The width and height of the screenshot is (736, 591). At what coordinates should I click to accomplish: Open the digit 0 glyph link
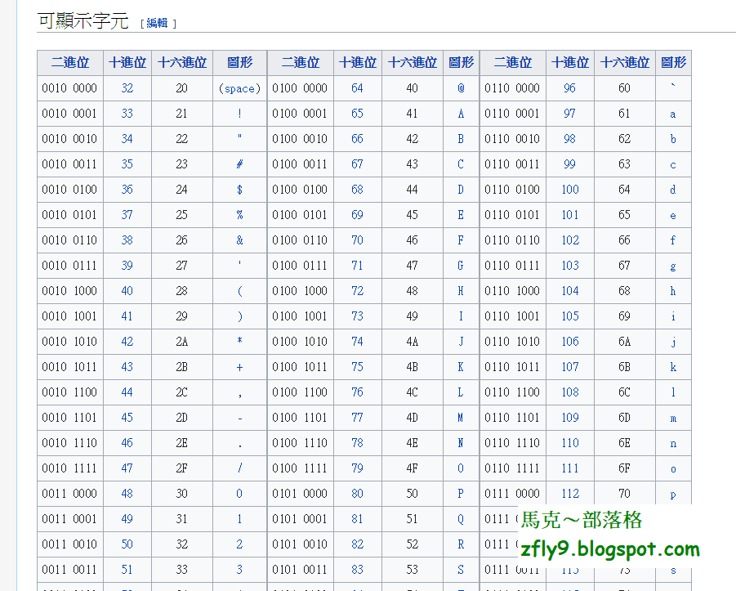pyautogui.click(x=239, y=493)
